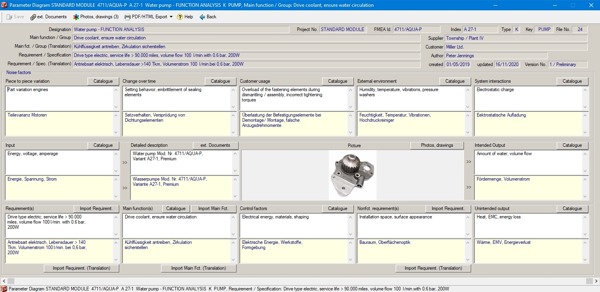This screenshot has width=600, height=292.
Task: Open Help from the toolbar
Action: tap(185, 17)
